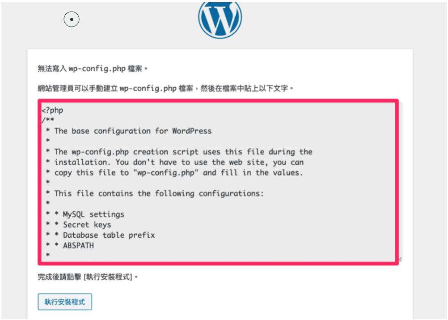The height and width of the screenshot is (320, 448).
Task: Click the 執行安裝程式 button
Action: click(x=65, y=302)
